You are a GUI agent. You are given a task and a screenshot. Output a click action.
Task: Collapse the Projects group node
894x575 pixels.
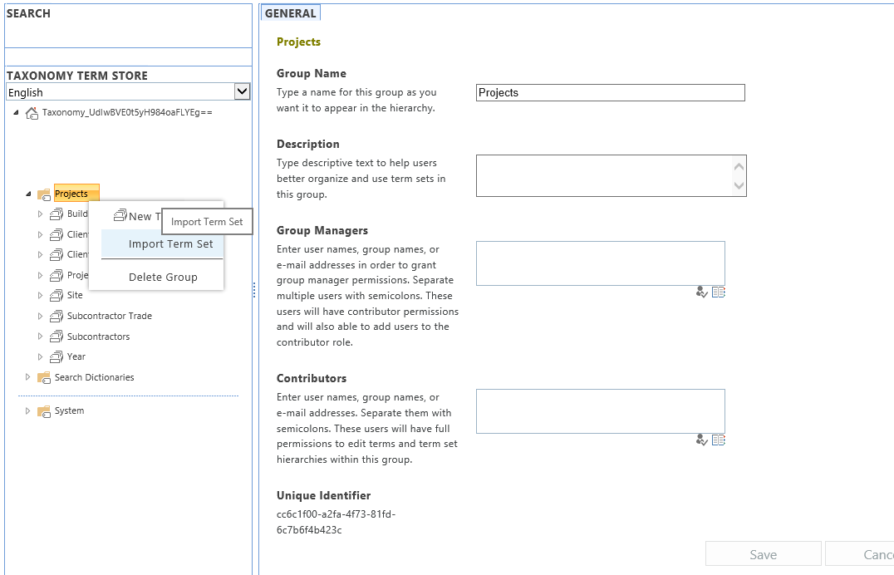point(28,194)
